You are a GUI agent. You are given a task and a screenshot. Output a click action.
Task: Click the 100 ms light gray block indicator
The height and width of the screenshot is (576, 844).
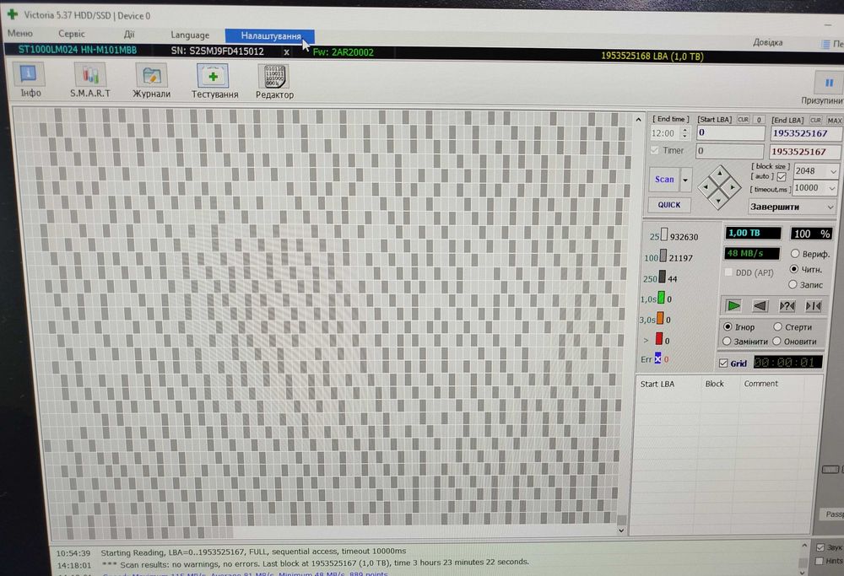pyautogui.click(x=663, y=256)
